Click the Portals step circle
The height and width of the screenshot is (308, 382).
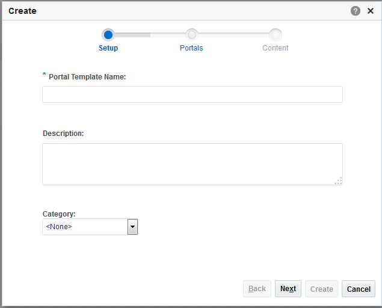click(191, 35)
